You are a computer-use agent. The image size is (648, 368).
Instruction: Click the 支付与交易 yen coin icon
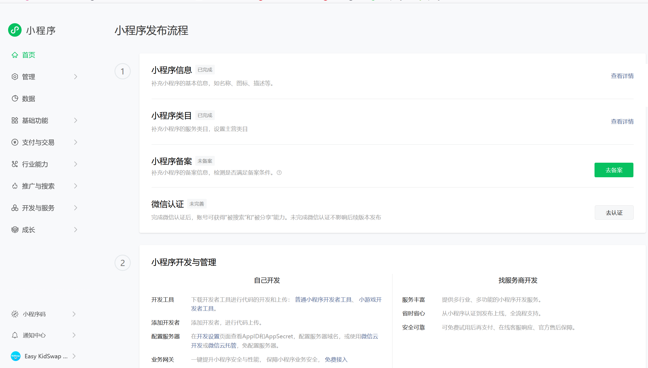[15, 142]
